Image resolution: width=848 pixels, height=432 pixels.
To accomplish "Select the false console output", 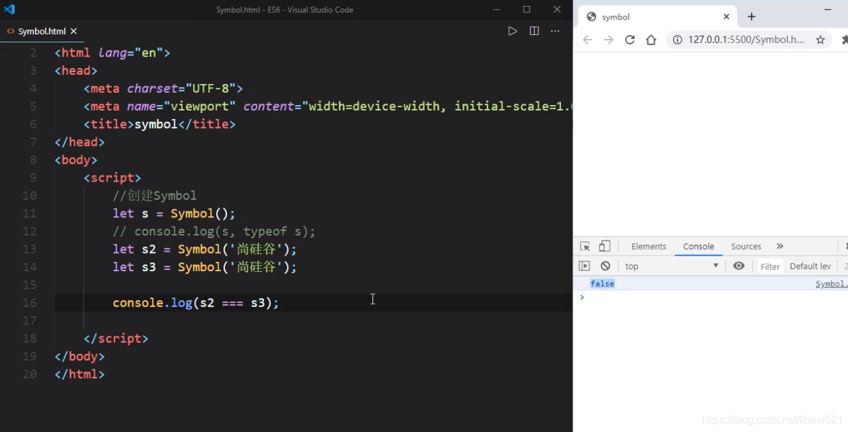I will click(x=602, y=284).
